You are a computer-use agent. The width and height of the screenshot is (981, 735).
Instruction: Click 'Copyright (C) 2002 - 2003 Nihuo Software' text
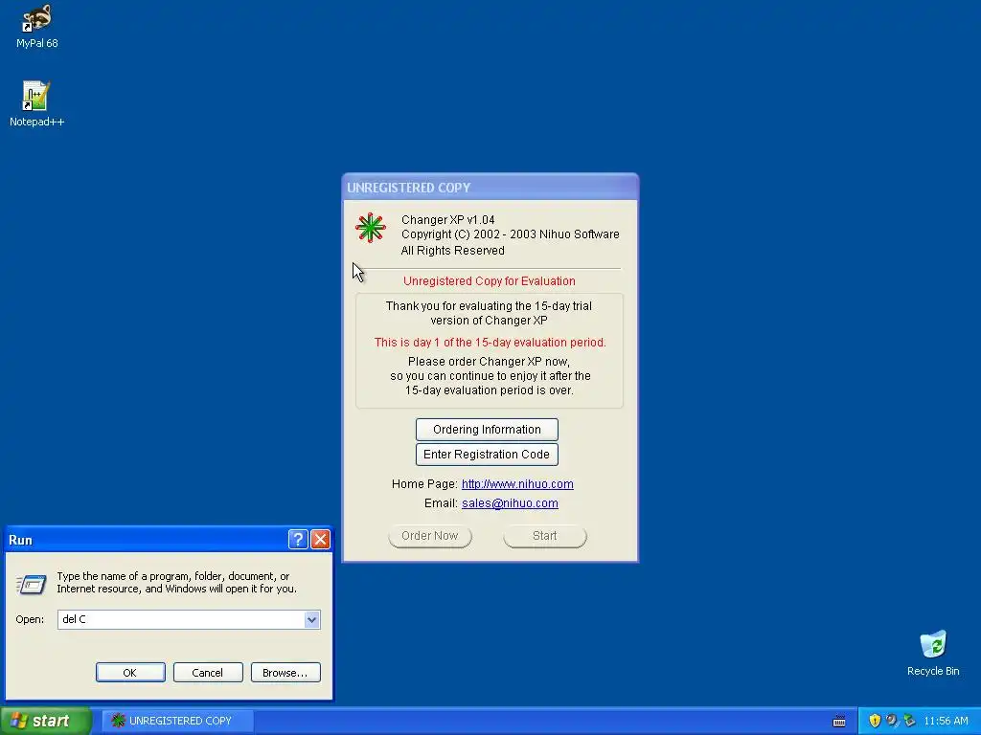tap(511, 234)
